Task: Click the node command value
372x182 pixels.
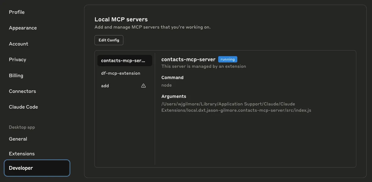Action: click(x=167, y=85)
